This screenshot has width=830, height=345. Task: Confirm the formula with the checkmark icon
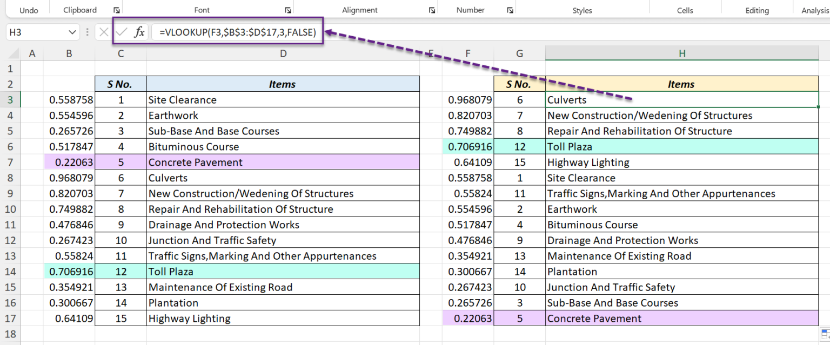click(120, 31)
